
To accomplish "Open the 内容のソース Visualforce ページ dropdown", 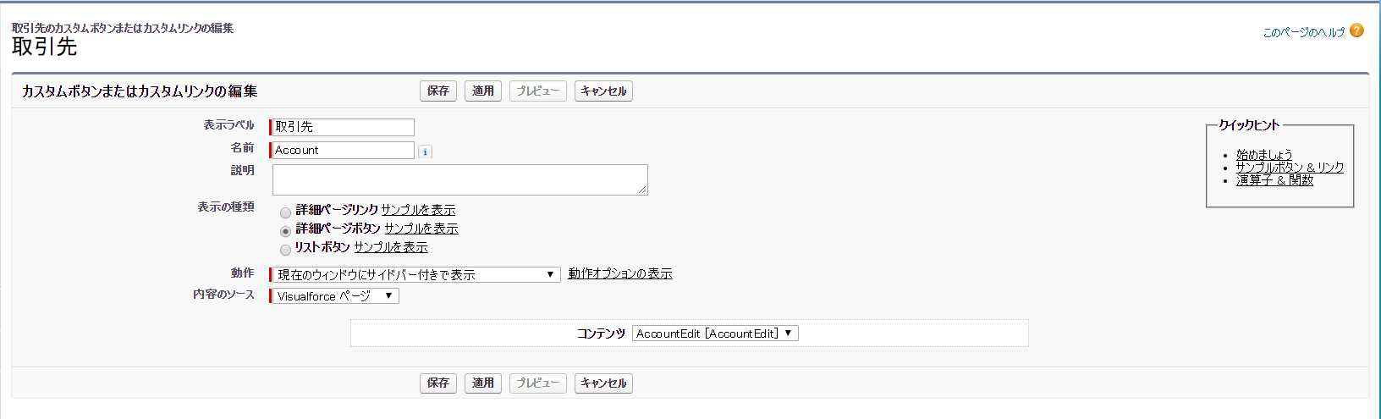I will 335,295.
